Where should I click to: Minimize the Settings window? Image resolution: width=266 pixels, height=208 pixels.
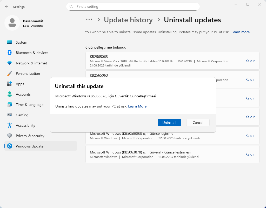236,4
